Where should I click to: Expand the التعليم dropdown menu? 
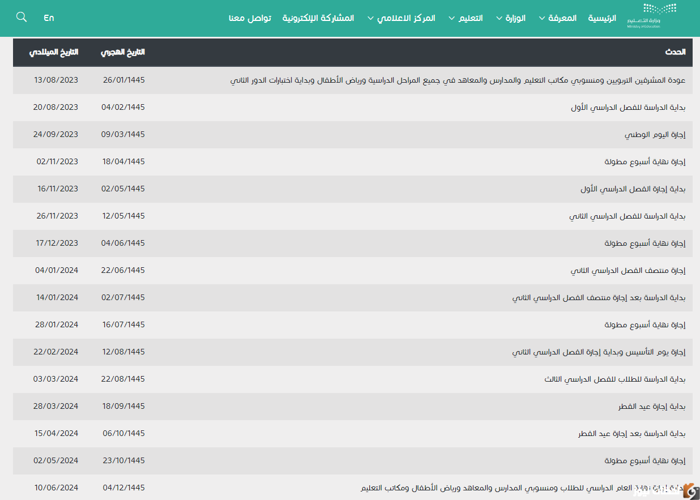tap(466, 18)
